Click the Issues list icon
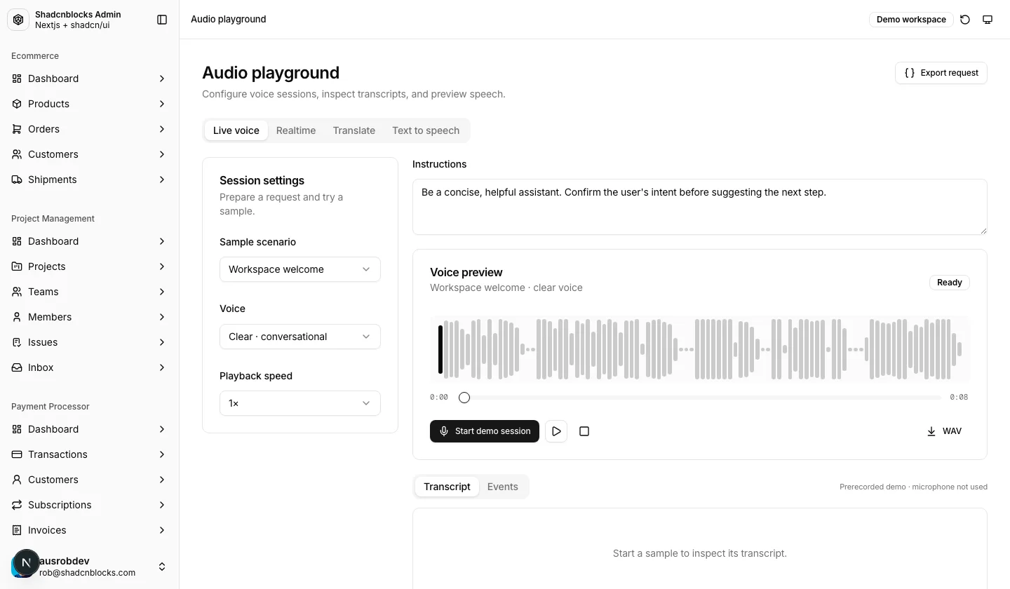The image size is (1010, 589). (17, 342)
